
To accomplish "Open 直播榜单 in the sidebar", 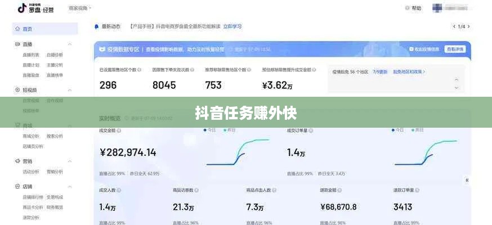I will click(x=55, y=75).
